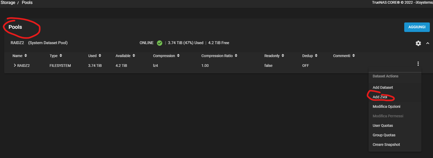Open the RAIDZ2 pool settings gear
433x158 pixels.
(418, 43)
